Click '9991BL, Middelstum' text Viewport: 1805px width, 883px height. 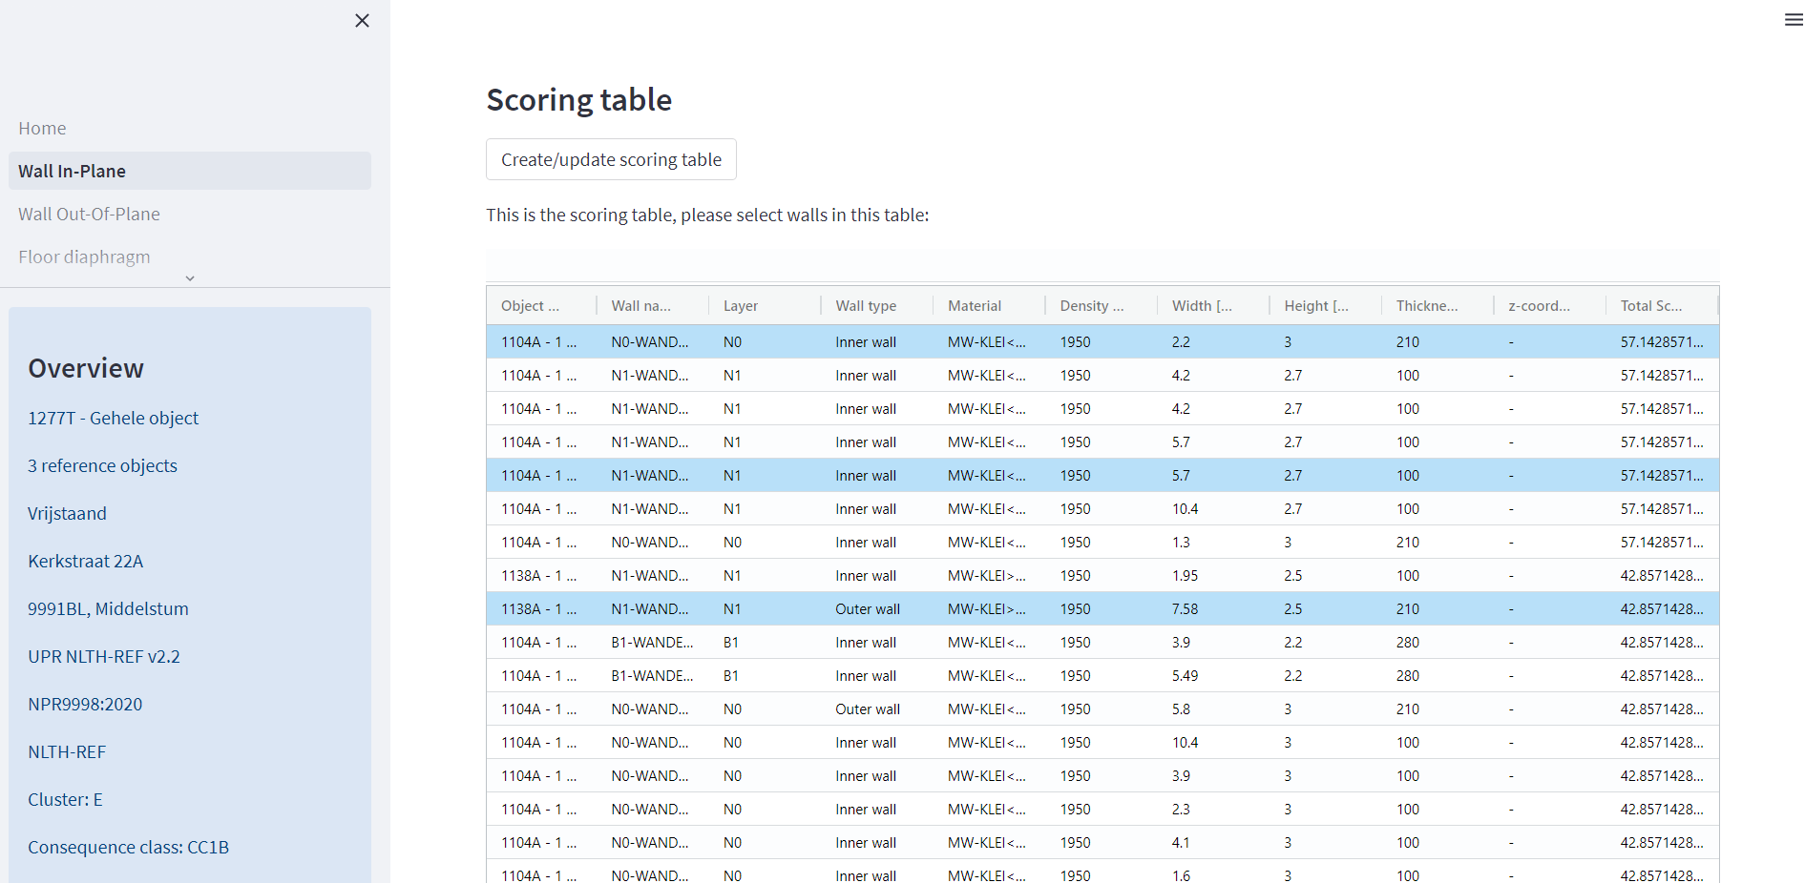coord(108,608)
